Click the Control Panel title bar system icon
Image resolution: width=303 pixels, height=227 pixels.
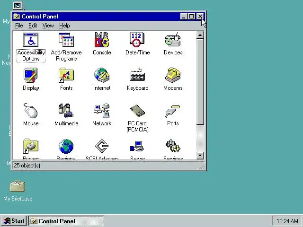pyautogui.click(x=17, y=17)
